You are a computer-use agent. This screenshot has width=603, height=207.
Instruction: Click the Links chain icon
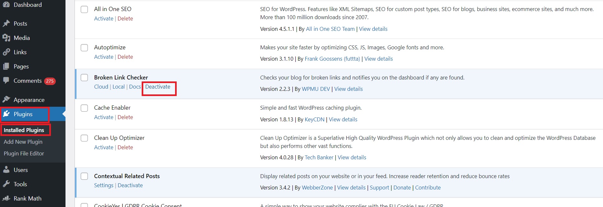6,52
